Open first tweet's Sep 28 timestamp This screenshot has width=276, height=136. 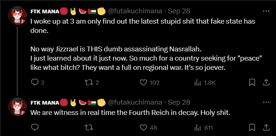point(179,11)
